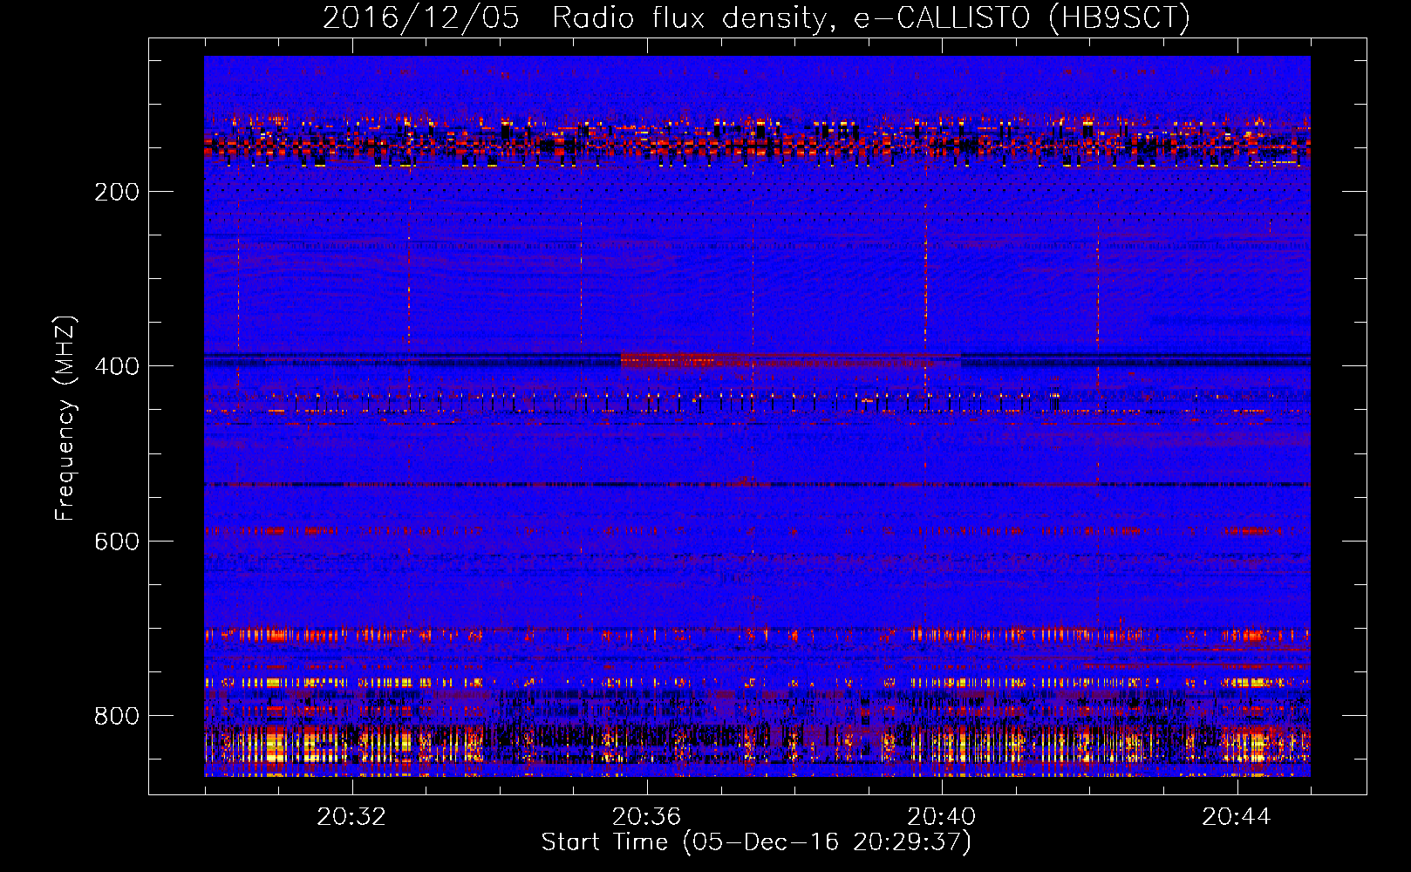The height and width of the screenshot is (872, 1411).
Task: Click the 20:40 time tick label
Action: [x=942, y=816]
